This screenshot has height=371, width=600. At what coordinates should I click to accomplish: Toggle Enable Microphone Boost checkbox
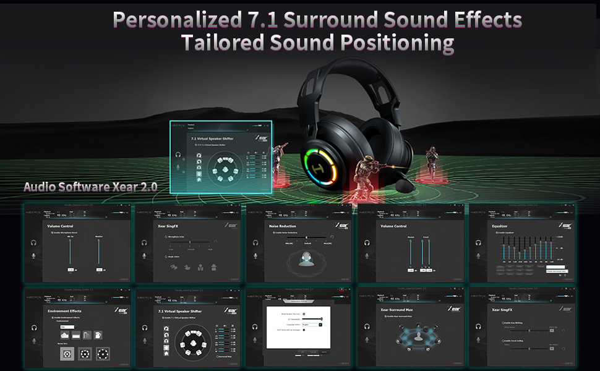pyautogui.click(x=53, y=232)
